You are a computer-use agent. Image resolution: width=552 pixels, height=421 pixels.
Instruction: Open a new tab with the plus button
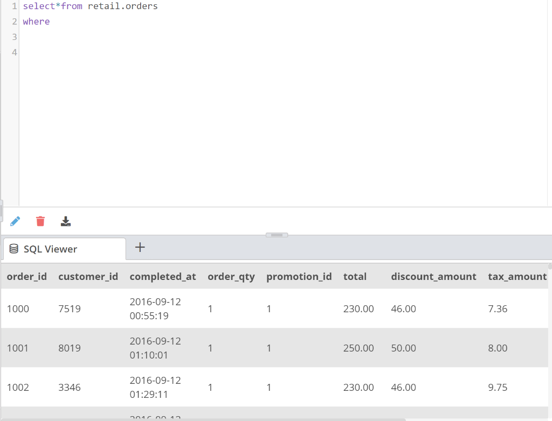click(x=140, y=247)
